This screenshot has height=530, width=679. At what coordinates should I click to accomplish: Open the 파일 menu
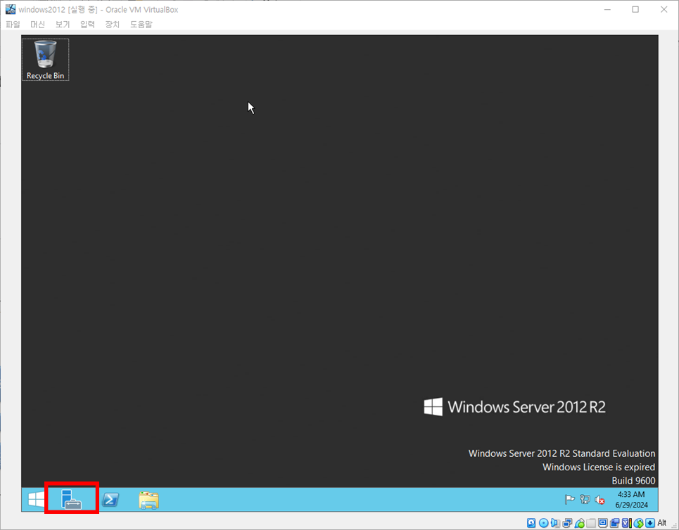tap(13, 24)
